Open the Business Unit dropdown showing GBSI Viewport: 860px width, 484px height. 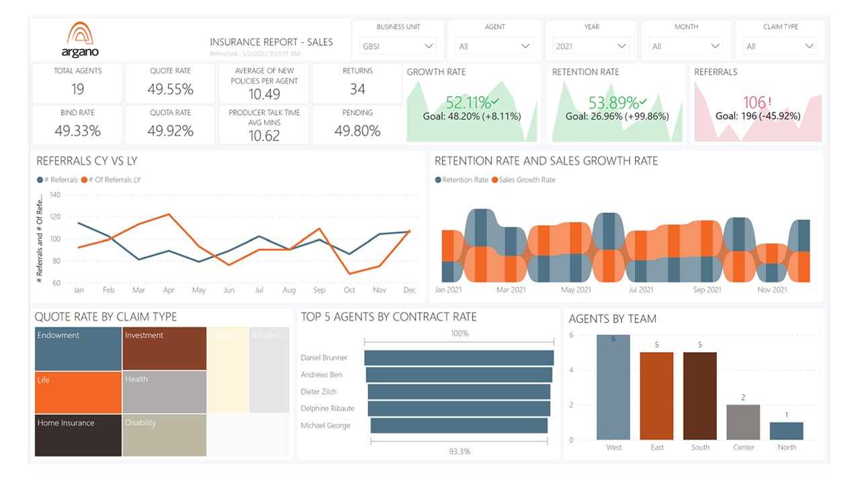click(398, 46)
